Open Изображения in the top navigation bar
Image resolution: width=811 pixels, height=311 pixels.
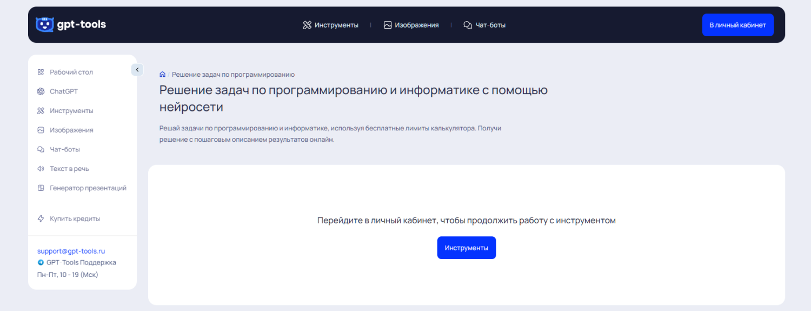tap(416, 25)
